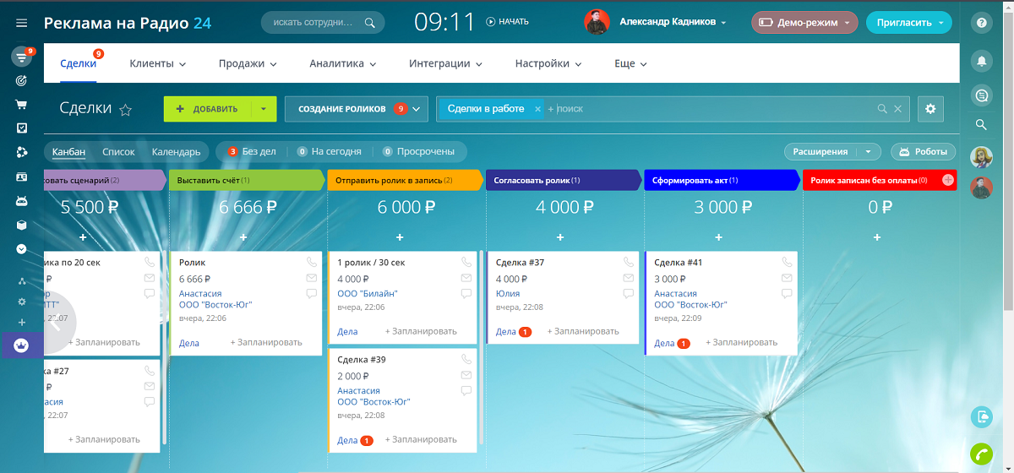Image resolution: width=1014 pixels, height=473 pixels.
Task: Open the hamburger main menu
Action: pyautogui.click(x=21, y=23)
